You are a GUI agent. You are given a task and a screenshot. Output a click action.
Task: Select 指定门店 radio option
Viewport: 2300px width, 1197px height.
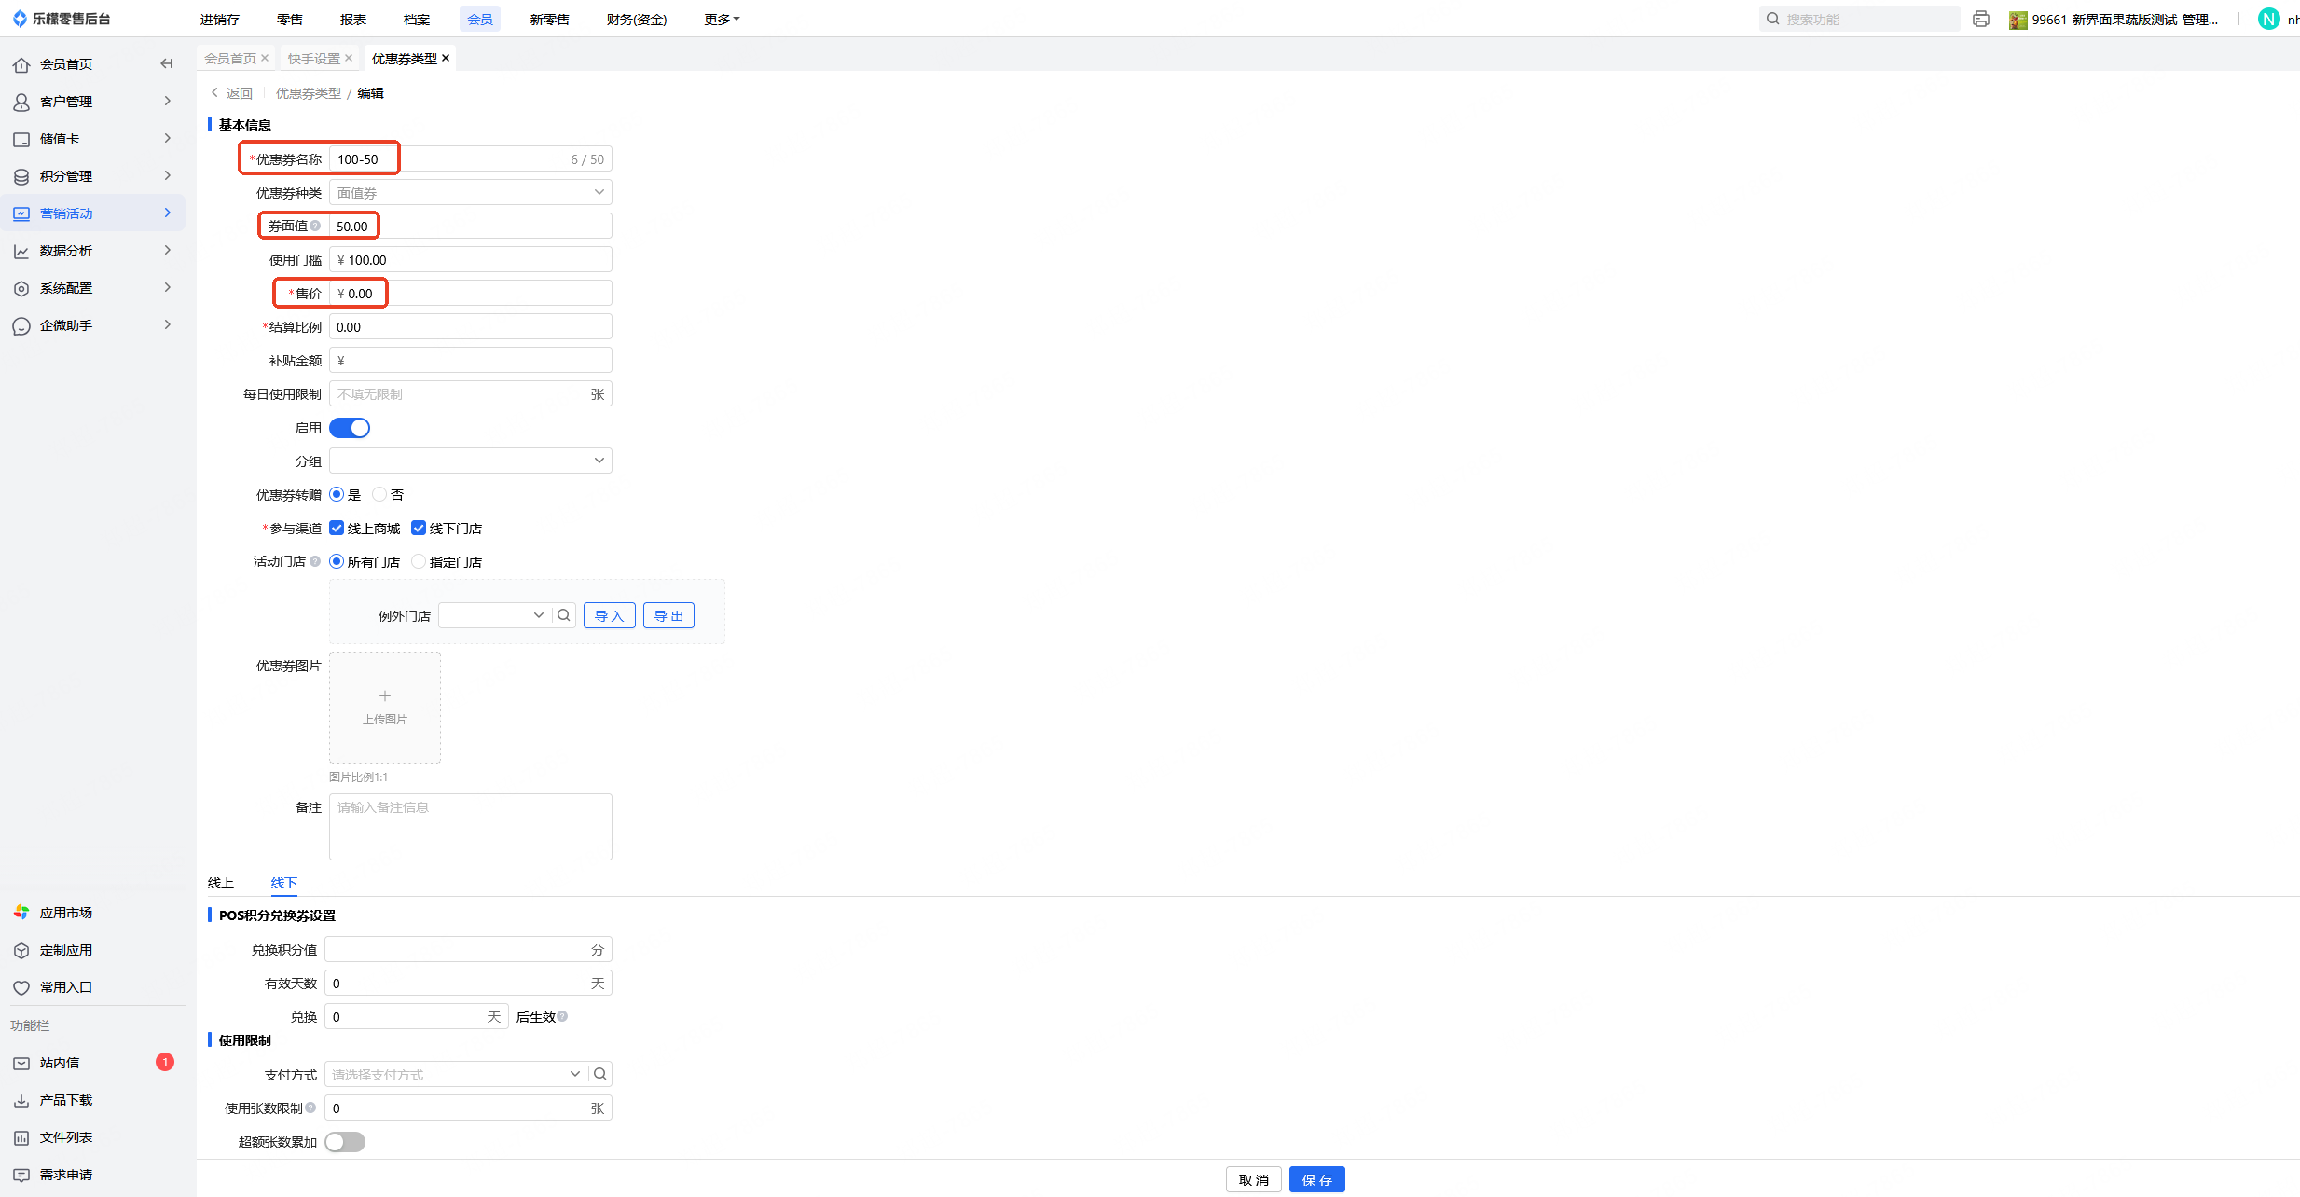coord(419,562)
